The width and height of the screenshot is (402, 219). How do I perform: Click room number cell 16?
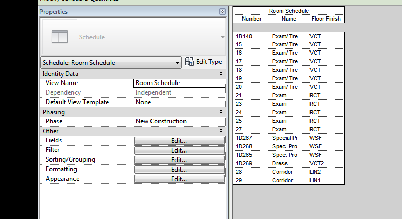(252, 53)
